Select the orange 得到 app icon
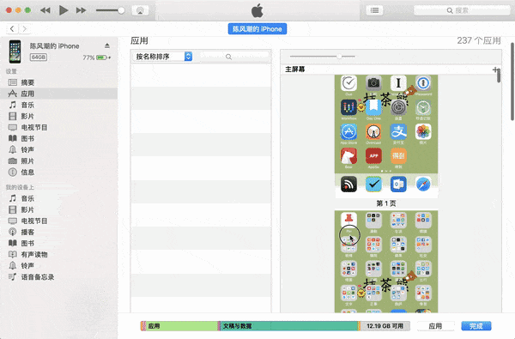 coord(398,156)
